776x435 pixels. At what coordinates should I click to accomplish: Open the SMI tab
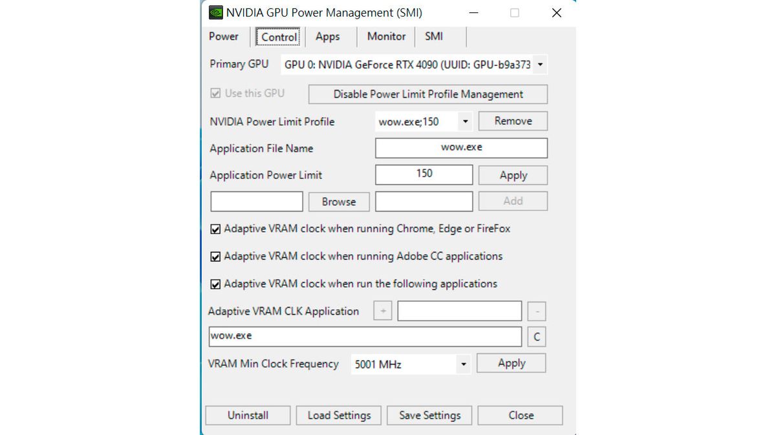434,36
